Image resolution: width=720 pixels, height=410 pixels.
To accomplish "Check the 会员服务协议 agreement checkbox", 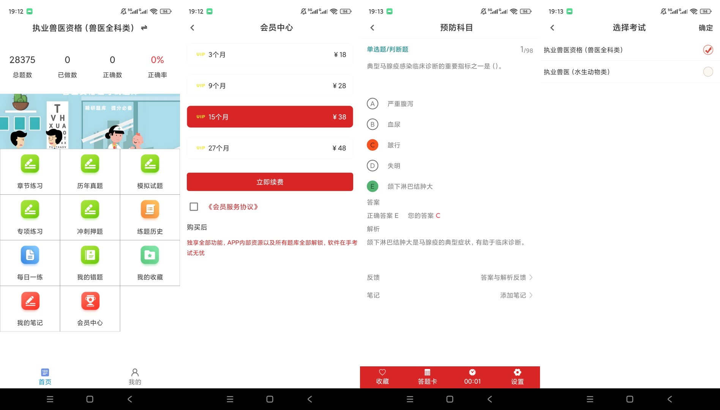I will coord(194,207).
